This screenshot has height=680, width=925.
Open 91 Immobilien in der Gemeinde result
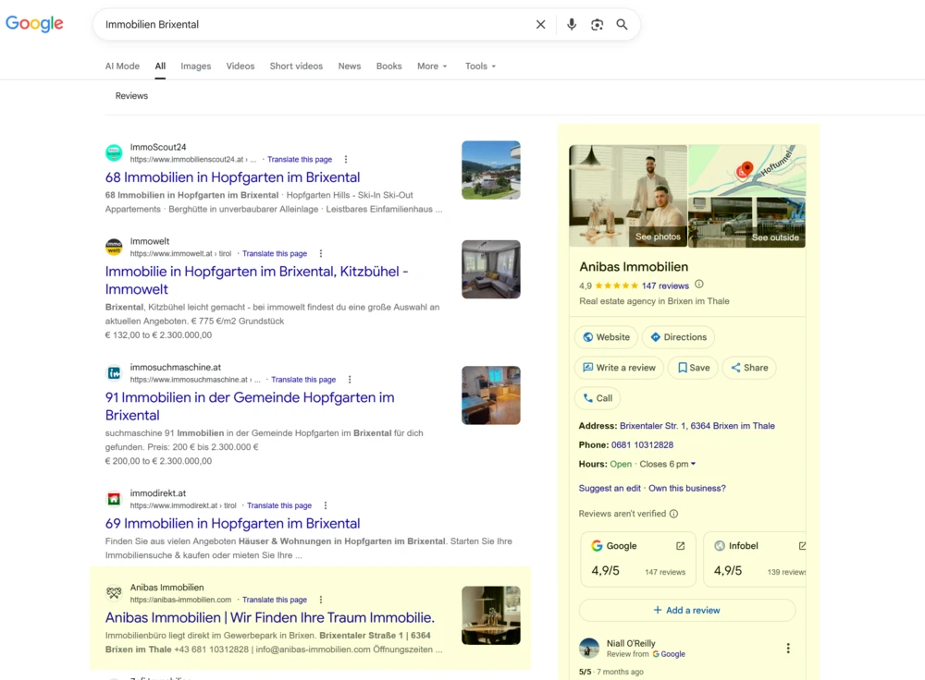[x=250, y=407]
